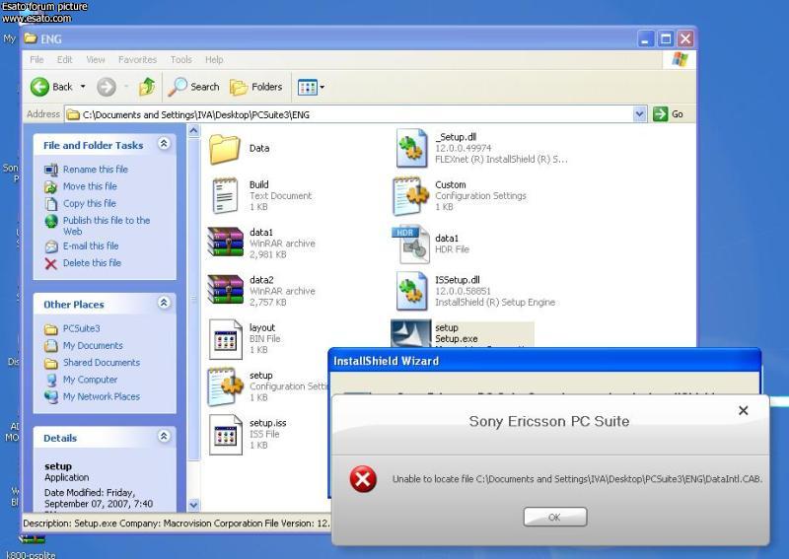Viewport: 789px width, 559px height.
Task: Collapse the Details panel
Action: tap(164, 436)
